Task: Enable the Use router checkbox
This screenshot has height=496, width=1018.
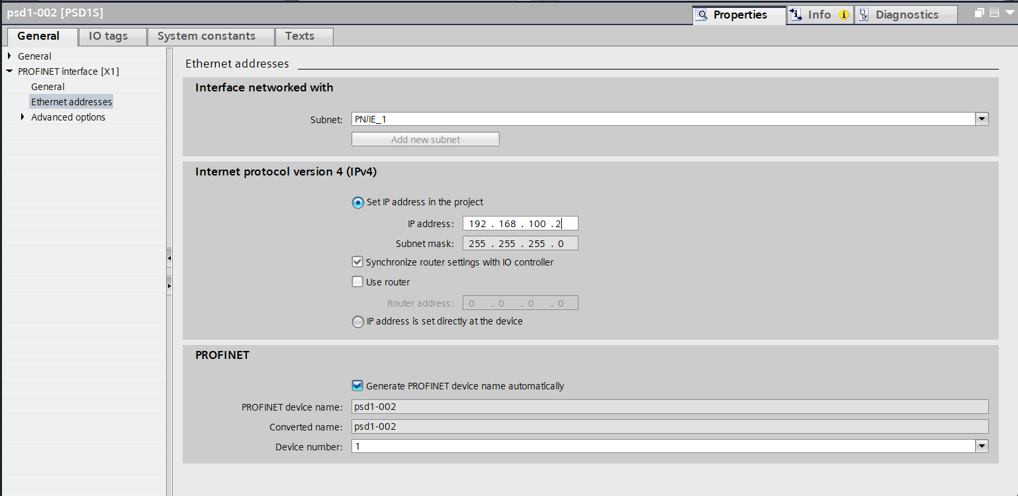Action: point(357,282)
